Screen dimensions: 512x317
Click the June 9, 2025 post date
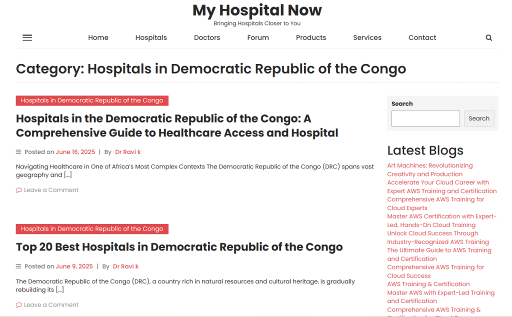pyautogui.click(x=74, y=266)
